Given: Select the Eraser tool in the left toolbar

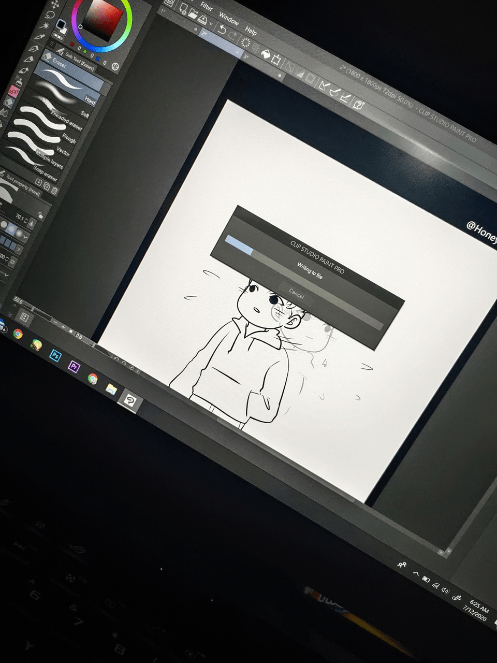Looking at the screenshot, I should [8, 102].
